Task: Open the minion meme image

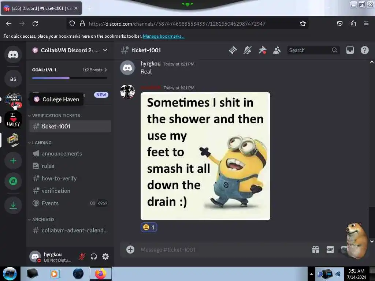Action: click(x=205, y=156)
